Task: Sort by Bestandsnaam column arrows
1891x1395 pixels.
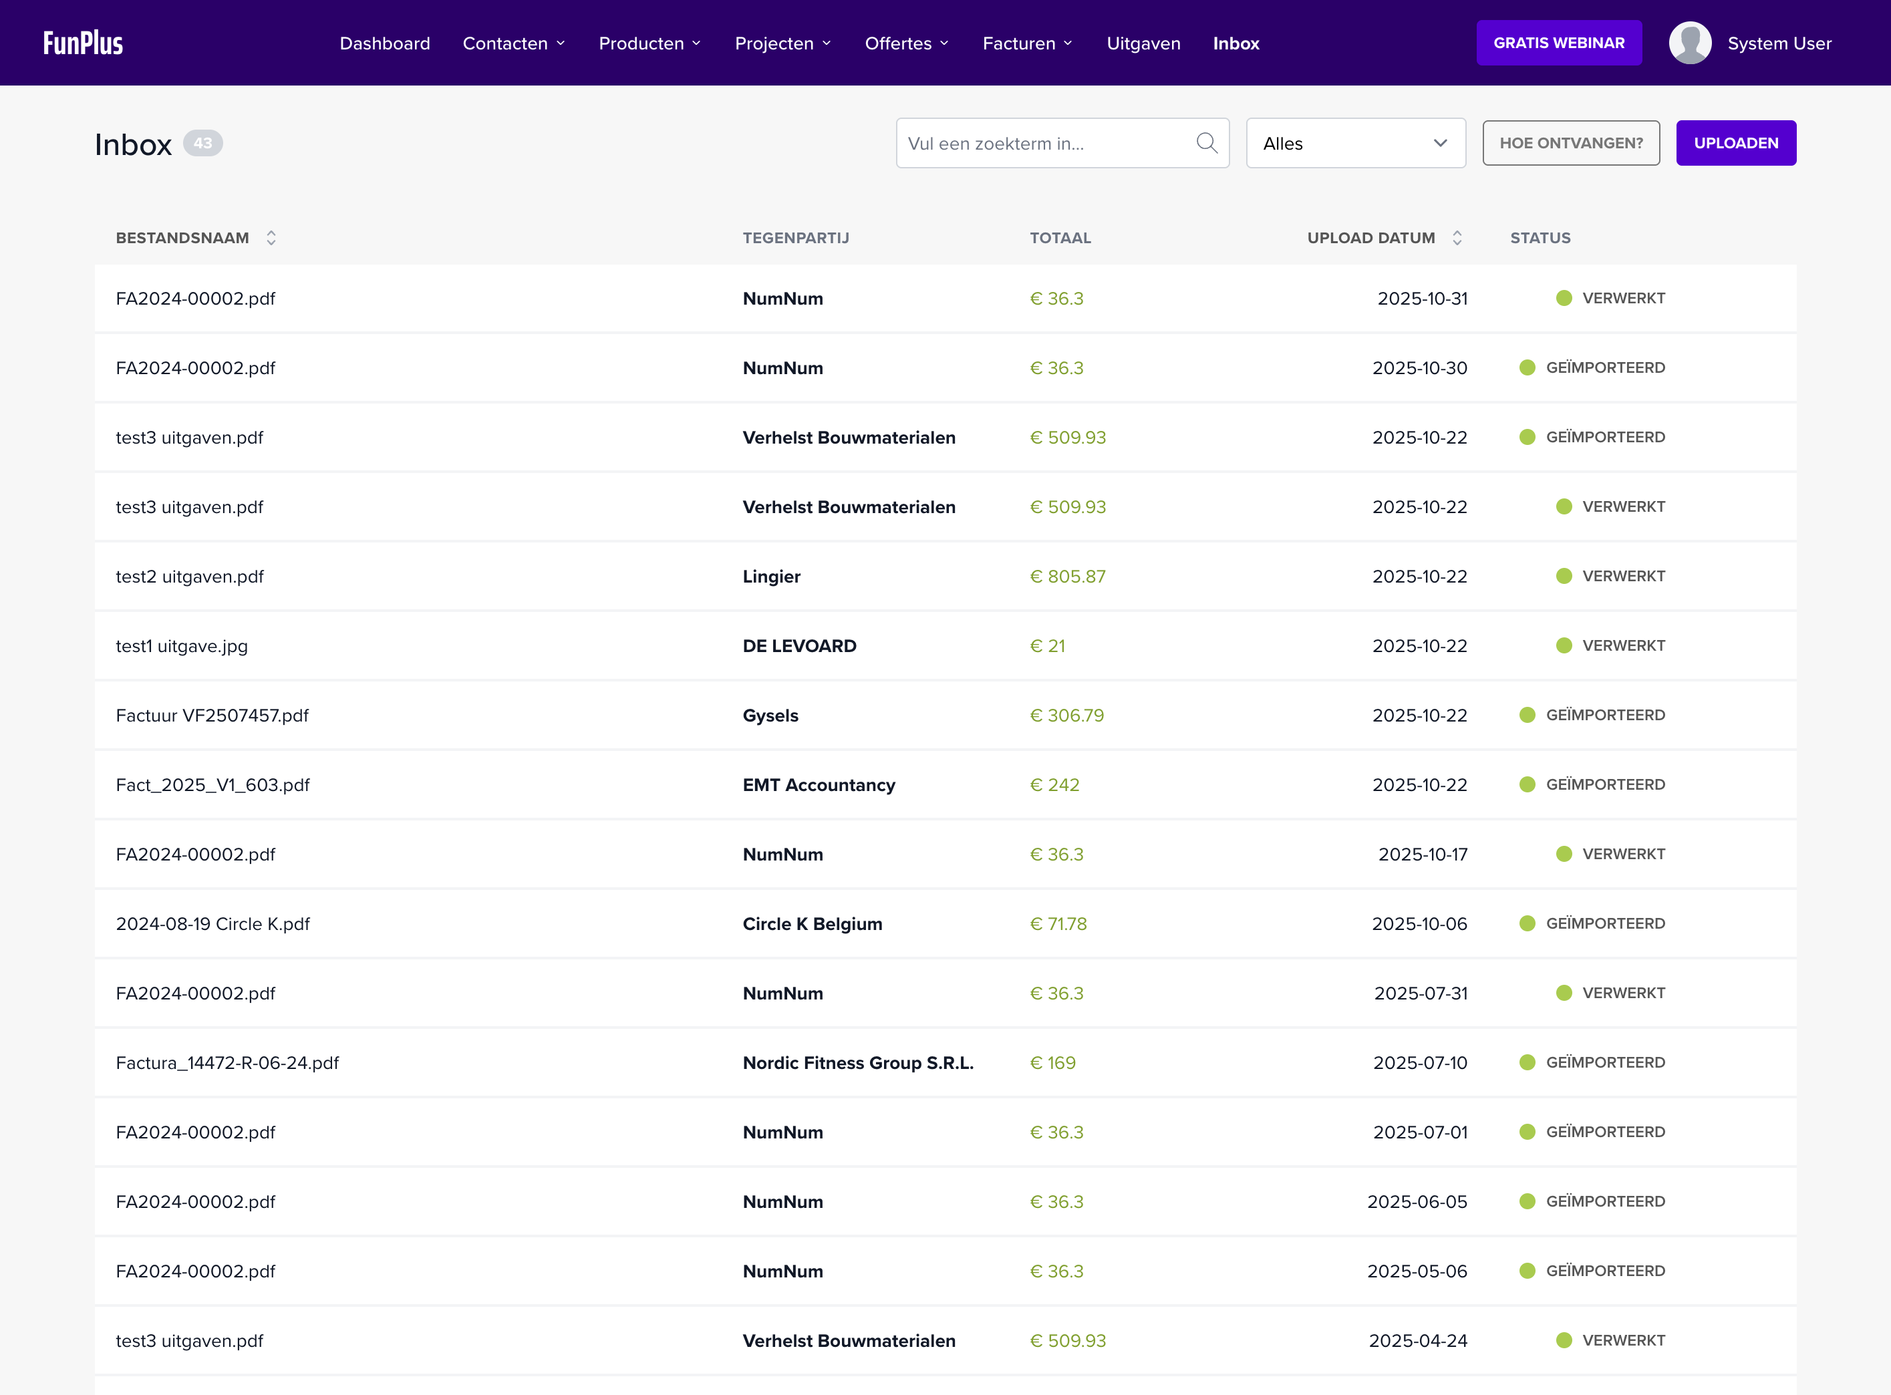Action: (271, 238)
